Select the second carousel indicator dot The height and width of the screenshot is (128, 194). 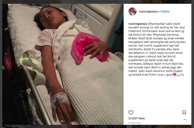point(64,121)
